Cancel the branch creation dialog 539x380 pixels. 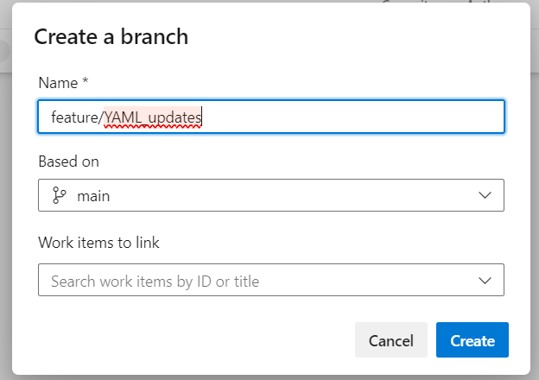tap(391, 340)
